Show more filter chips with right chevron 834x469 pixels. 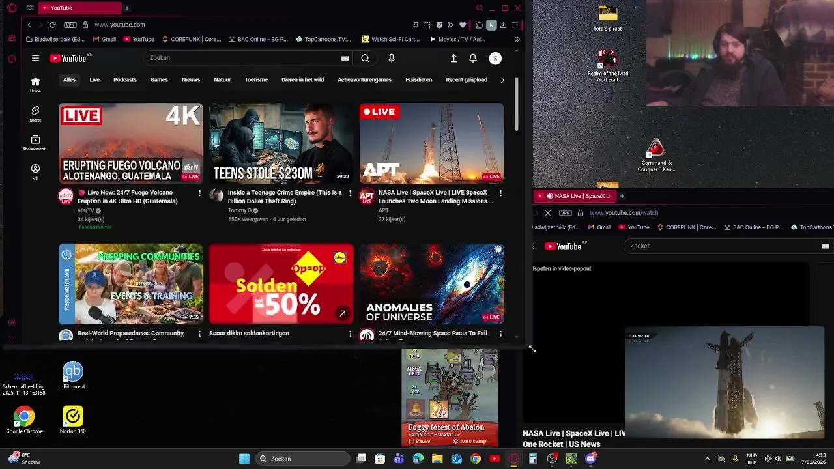[x=502, y=79]
